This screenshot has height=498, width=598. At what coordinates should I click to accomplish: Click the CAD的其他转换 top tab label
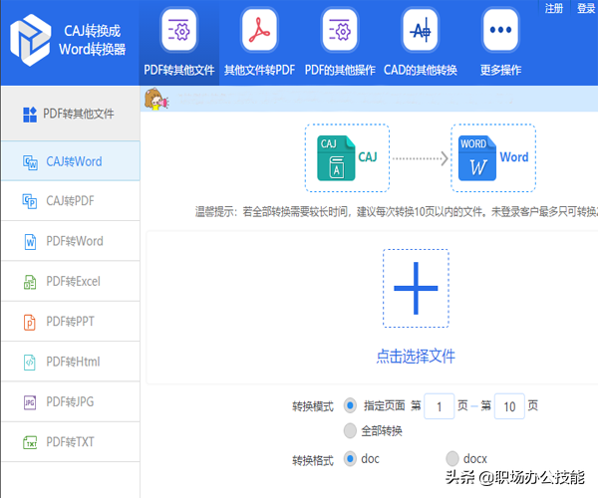(421, 70)
